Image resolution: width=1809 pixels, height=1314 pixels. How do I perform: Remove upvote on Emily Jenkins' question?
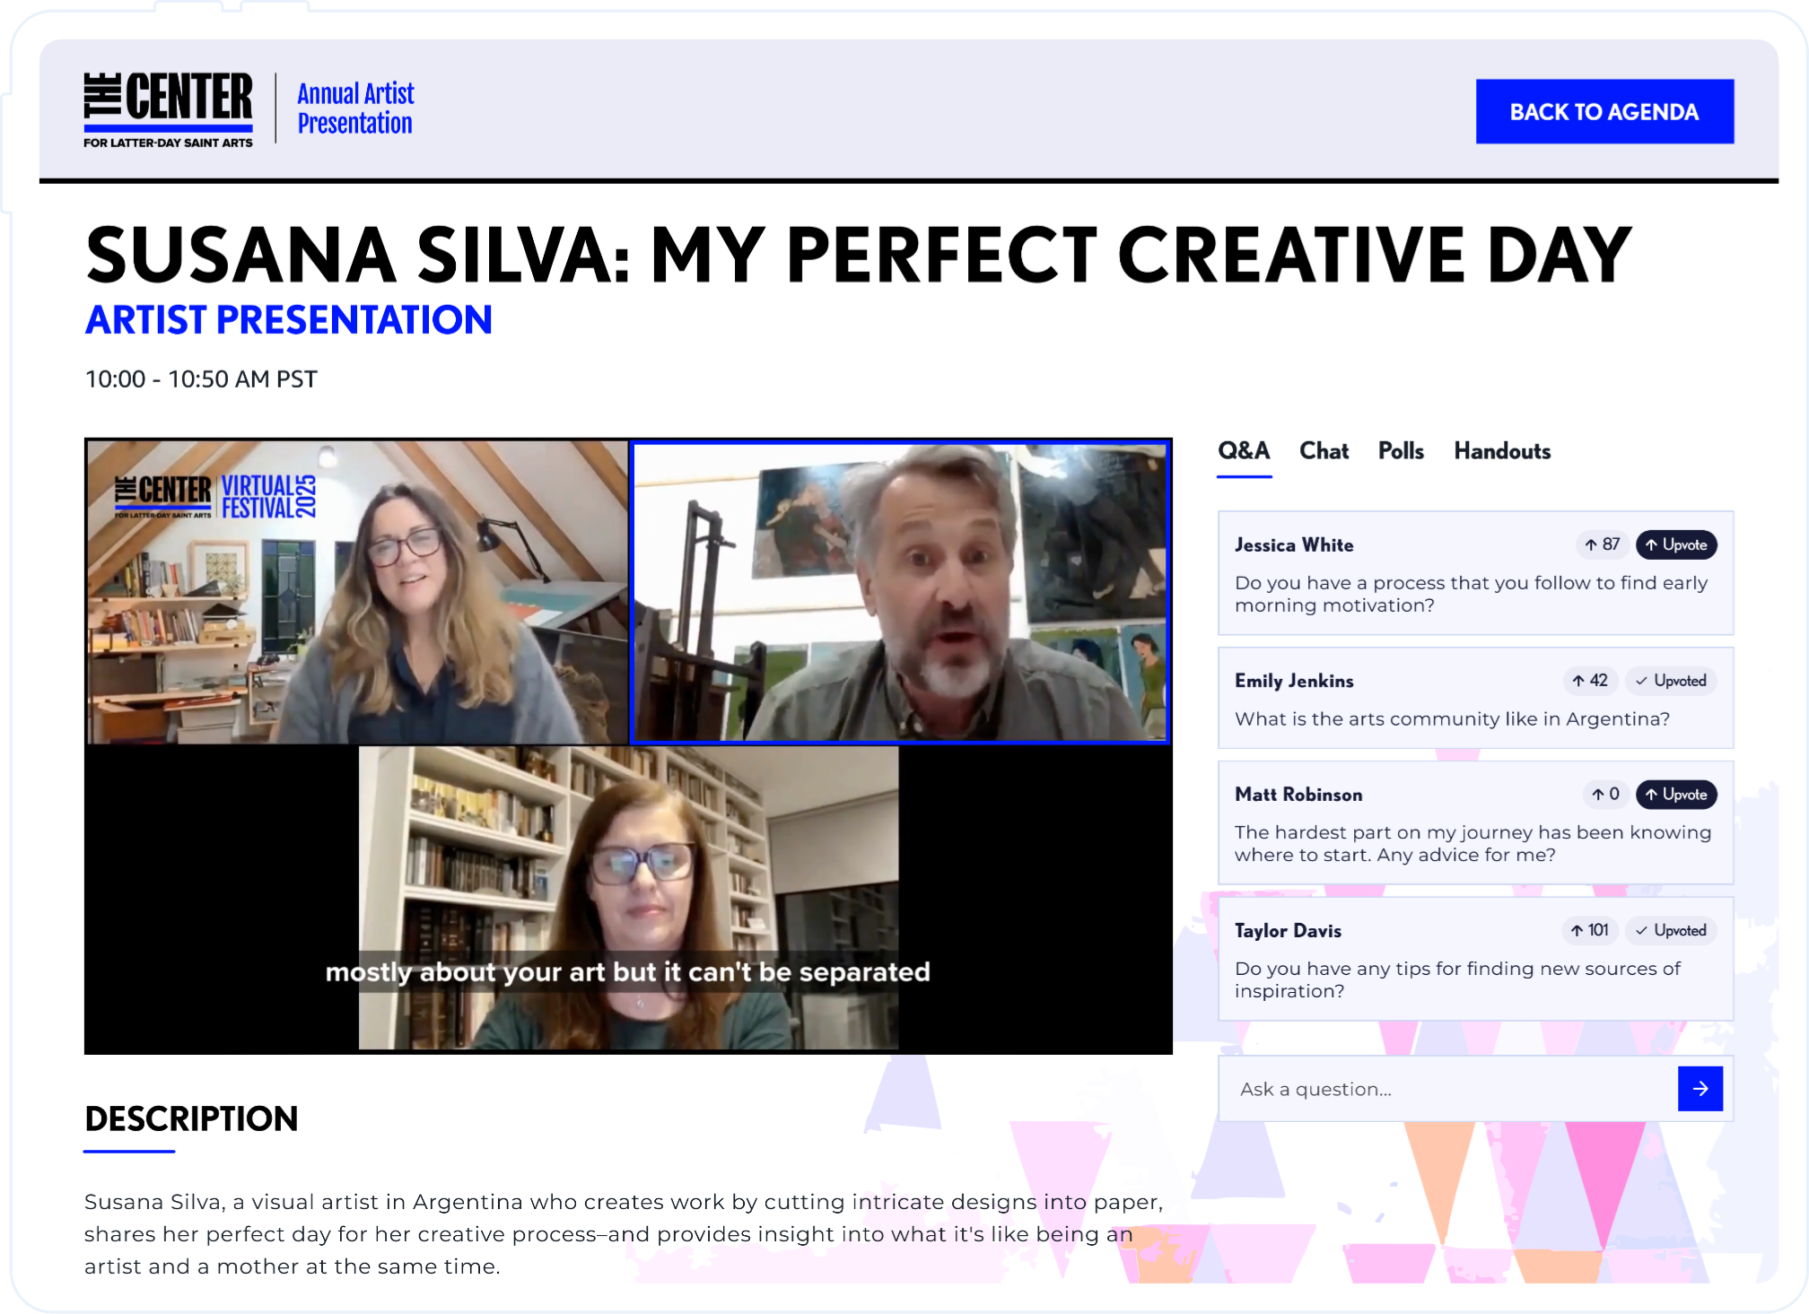coord(1671,681)
